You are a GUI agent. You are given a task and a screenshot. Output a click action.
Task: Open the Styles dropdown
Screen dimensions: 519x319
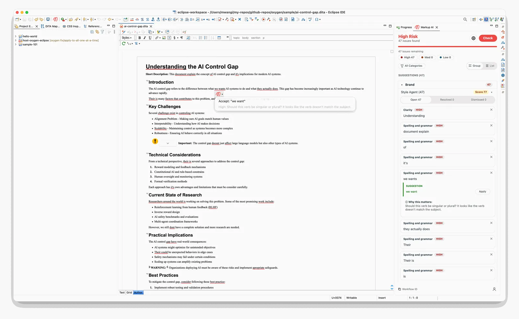(x=127, y=38)
